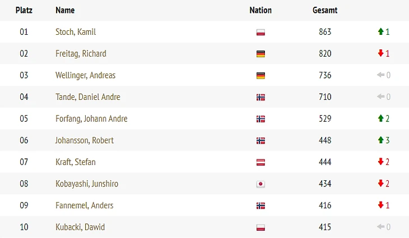Click the Austrian flag in Kraft, Stefan's row
The image size is (409, 238).
point(261,162)
